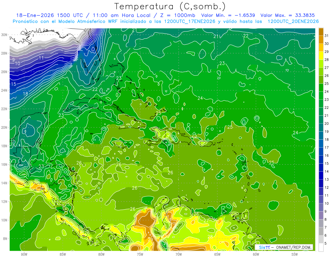Select the 'Valor Min. = -1.6539' text
The image size is (334, 258).
tap(228, 15)
